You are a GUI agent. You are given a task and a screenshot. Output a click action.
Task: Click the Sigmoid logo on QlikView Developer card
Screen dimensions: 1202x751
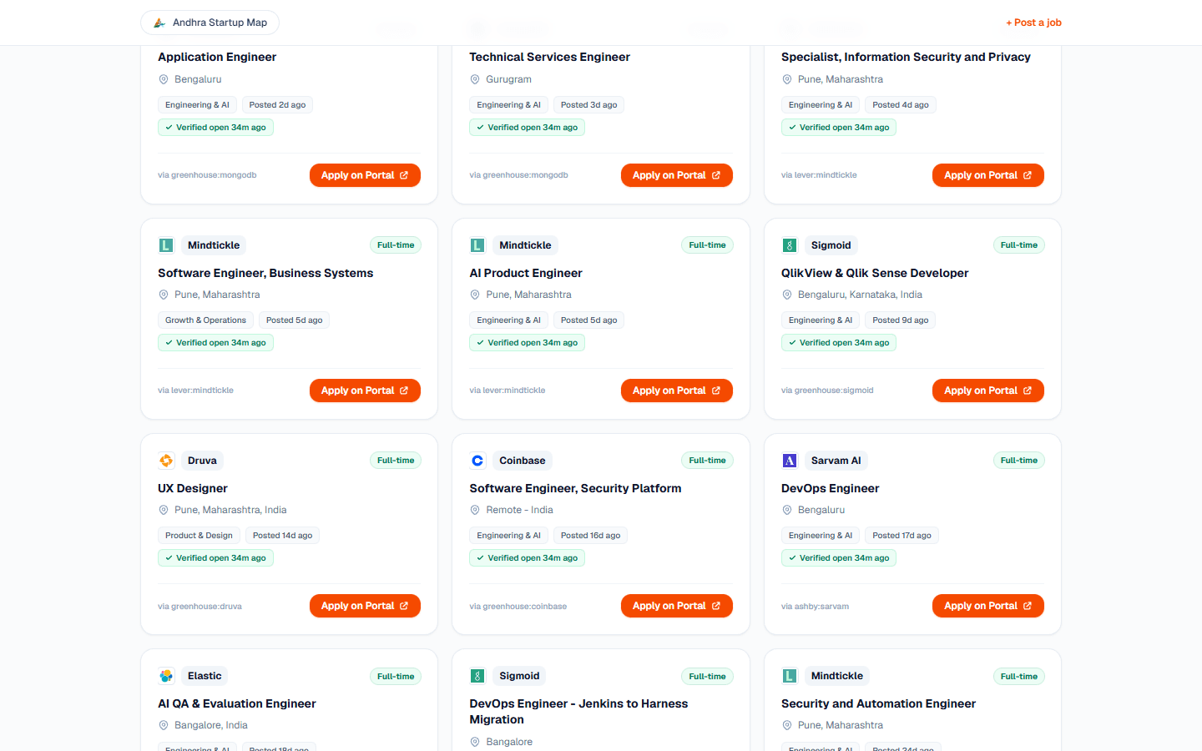tap(789, 245)
